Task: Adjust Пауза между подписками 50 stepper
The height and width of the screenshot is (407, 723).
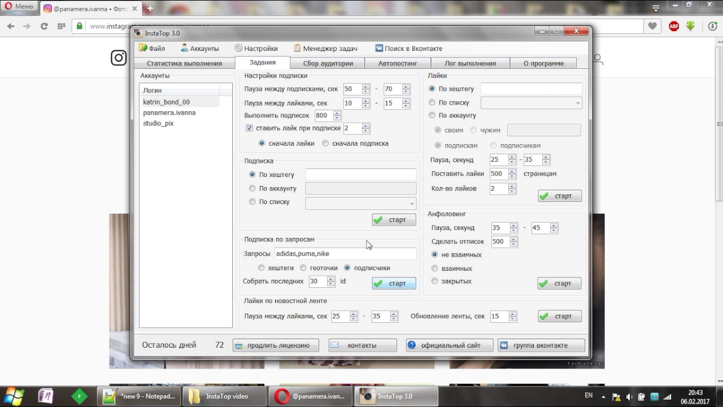Action: click(x=365, y=89)
